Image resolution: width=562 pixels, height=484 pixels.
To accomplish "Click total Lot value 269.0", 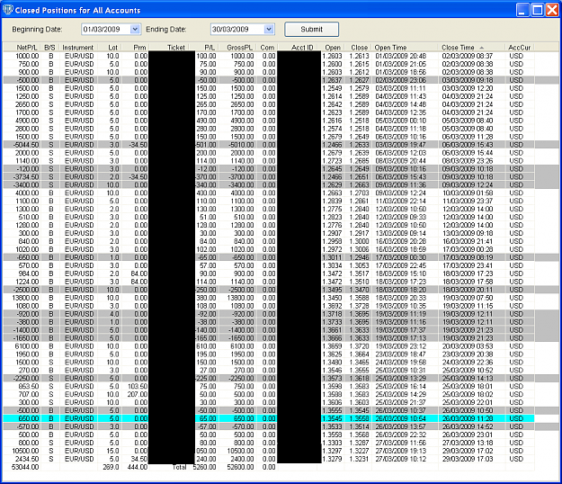I will click(111, 467).
